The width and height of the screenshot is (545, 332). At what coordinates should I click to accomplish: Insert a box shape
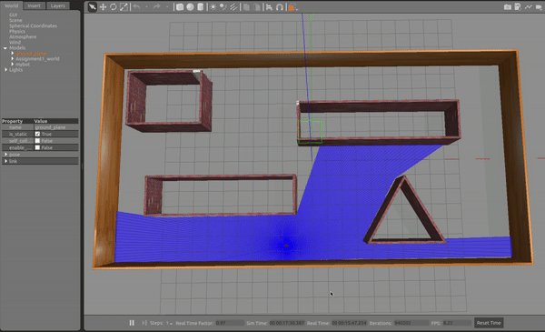click(180, 7)
